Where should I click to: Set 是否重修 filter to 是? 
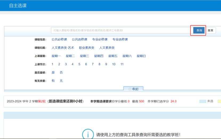click(53, 72)
